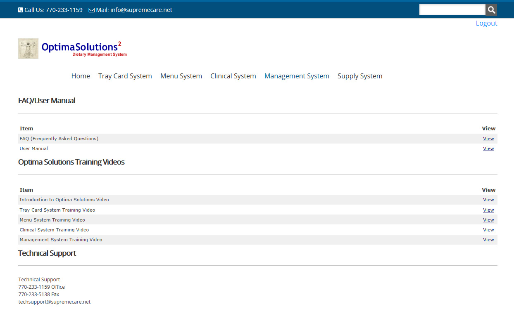Go to the Menu System page

click(x=181, y=76)
